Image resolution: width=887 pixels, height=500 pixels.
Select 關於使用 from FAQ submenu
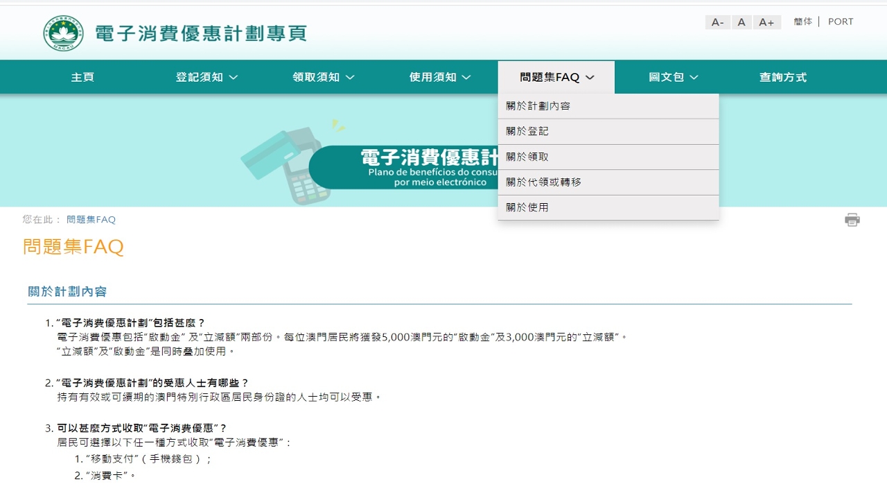(x=527, y=207)
